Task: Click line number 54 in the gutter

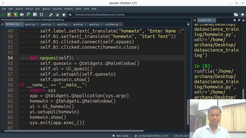Action: click(x=10, y=58)
